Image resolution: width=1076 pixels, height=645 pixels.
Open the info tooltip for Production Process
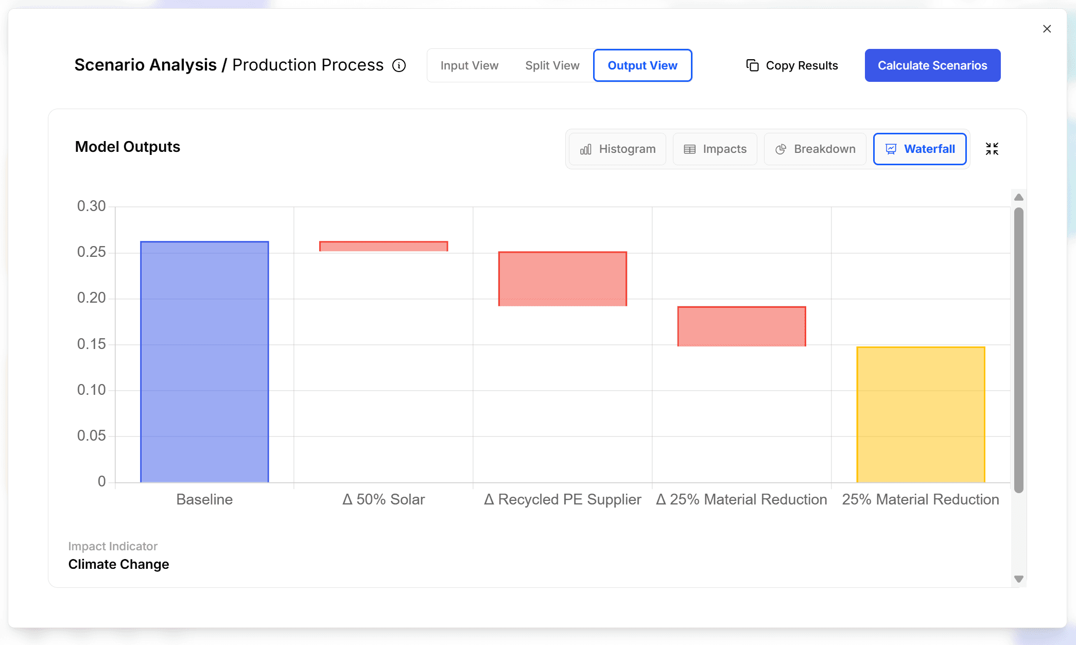pos(398,65)
